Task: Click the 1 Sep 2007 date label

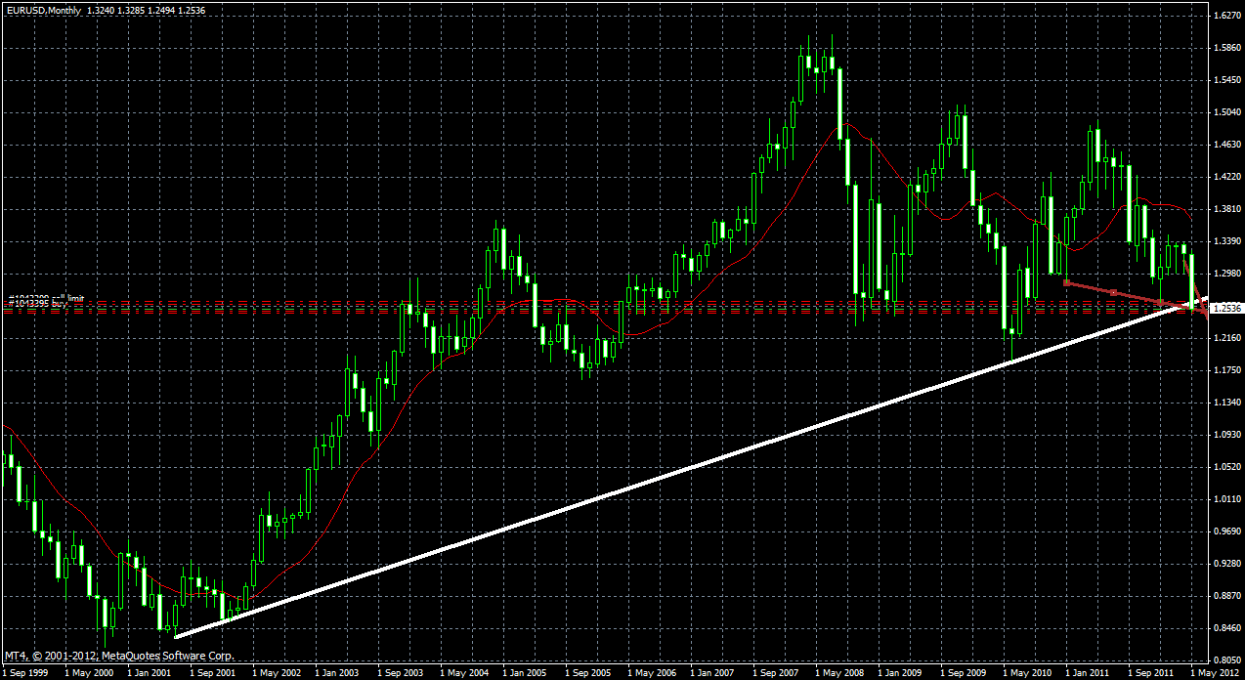Action: 775,673
